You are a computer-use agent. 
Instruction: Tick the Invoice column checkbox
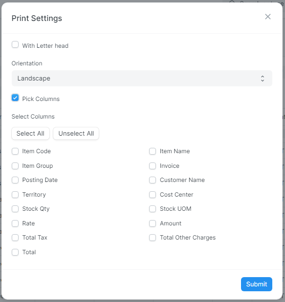tap(153, 166)
